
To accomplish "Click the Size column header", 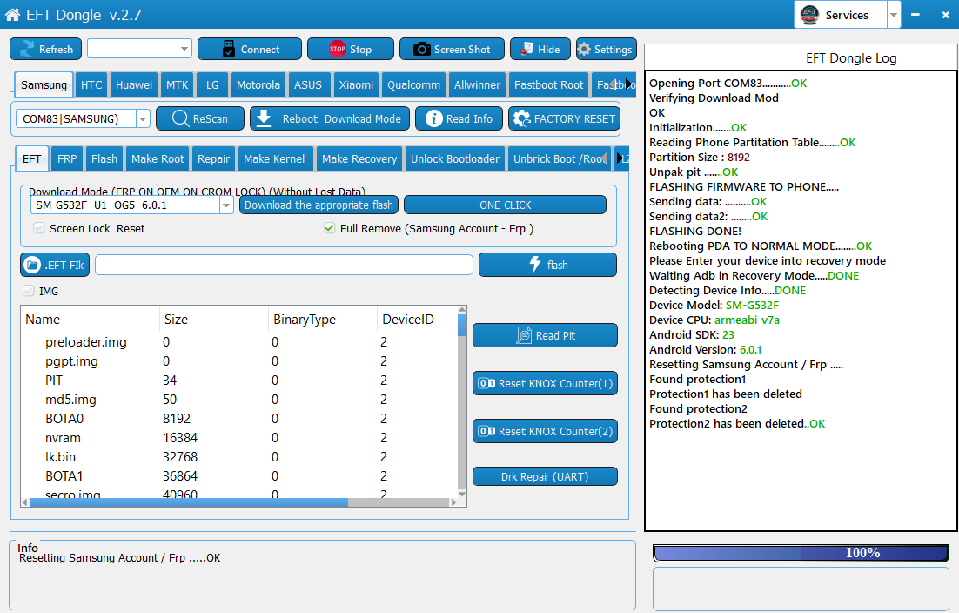I will click(x=213, y=320).
